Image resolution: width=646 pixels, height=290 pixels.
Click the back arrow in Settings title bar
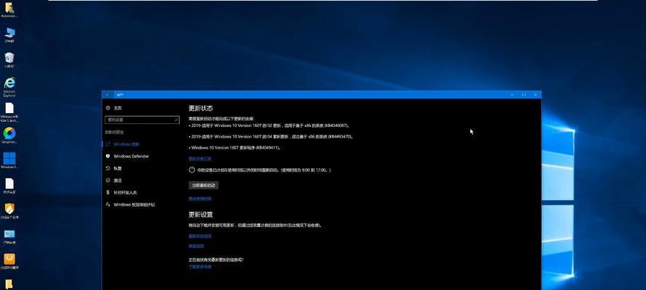(x=108, y=95)
